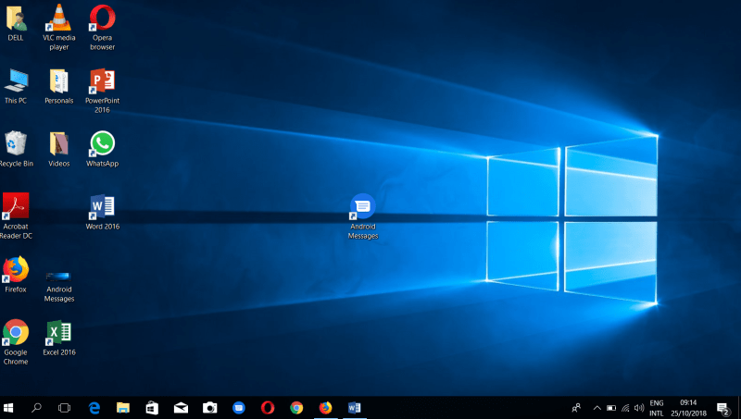
Task: Show hidden system tray icons
Action: pyautogui.click(x=597, y=407)
